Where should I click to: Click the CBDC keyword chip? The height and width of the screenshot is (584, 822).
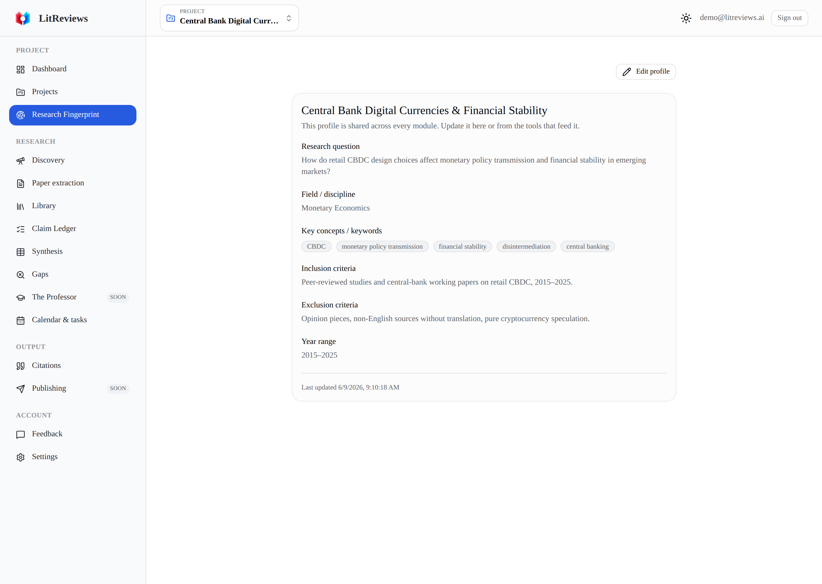[x=316, y=247]
